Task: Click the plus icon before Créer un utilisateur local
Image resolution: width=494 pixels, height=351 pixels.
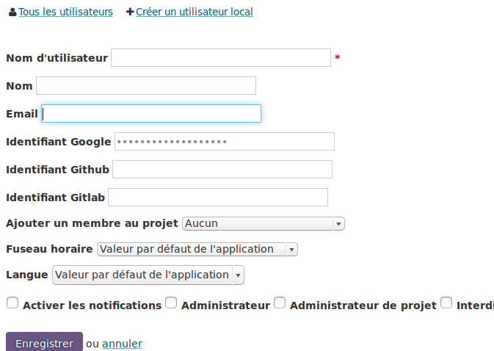Action: (x=130, y=12)
